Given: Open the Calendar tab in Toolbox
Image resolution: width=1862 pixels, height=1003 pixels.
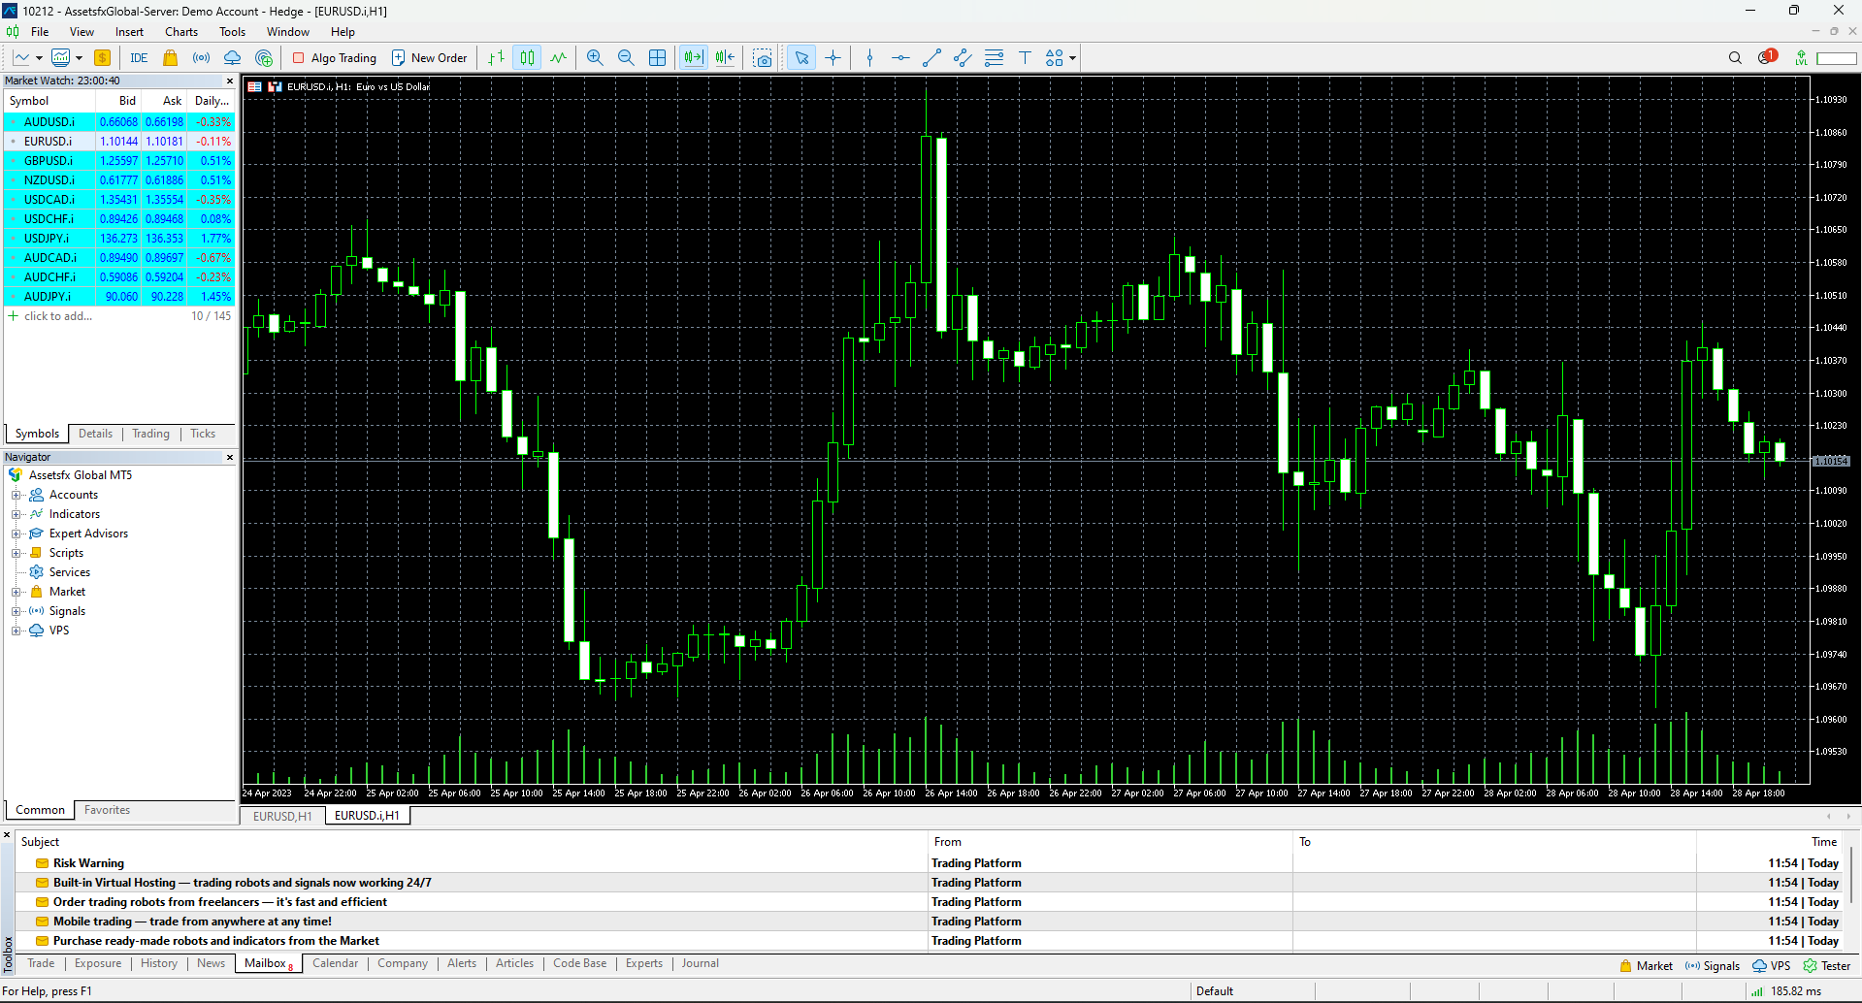Looking at the screenshot, I should 335,963.
